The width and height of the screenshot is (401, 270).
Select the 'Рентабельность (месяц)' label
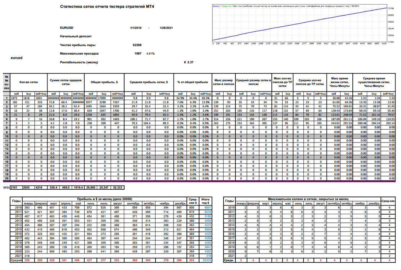79,62
